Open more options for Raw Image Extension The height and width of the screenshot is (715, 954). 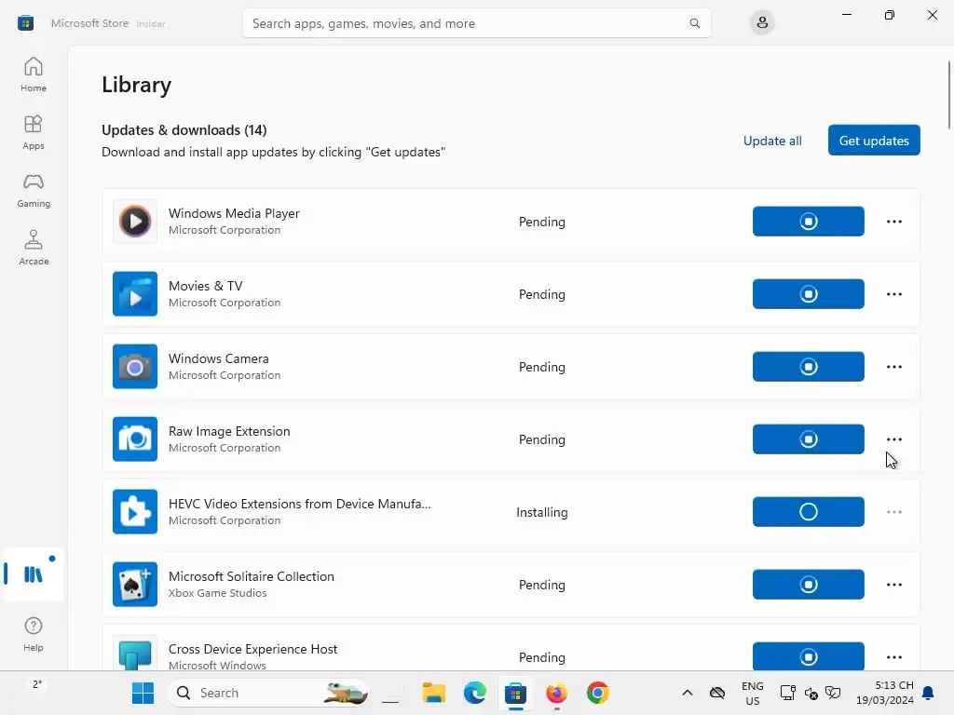[893, 439]
